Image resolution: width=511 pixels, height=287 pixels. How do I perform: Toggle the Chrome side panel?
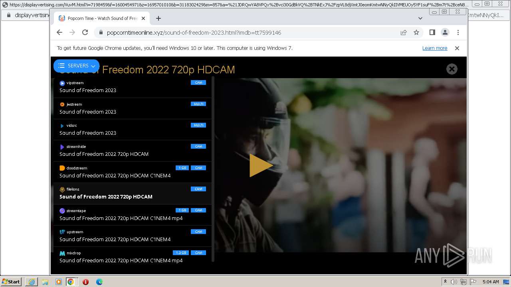tap(432, 32)
